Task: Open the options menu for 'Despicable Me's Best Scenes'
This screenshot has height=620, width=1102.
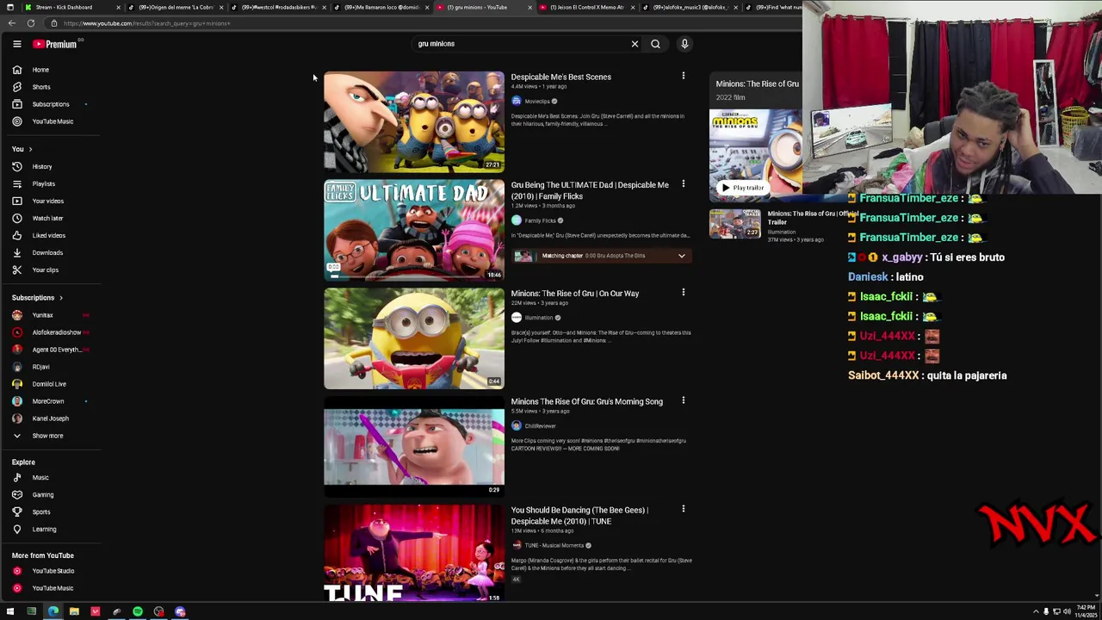Action: pyautogui.click(x=684, y=76)
